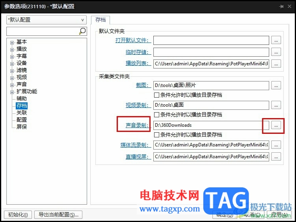296x222 pixels.
Task: Click the 媒体流录制 path field
Action: [211, 145]
